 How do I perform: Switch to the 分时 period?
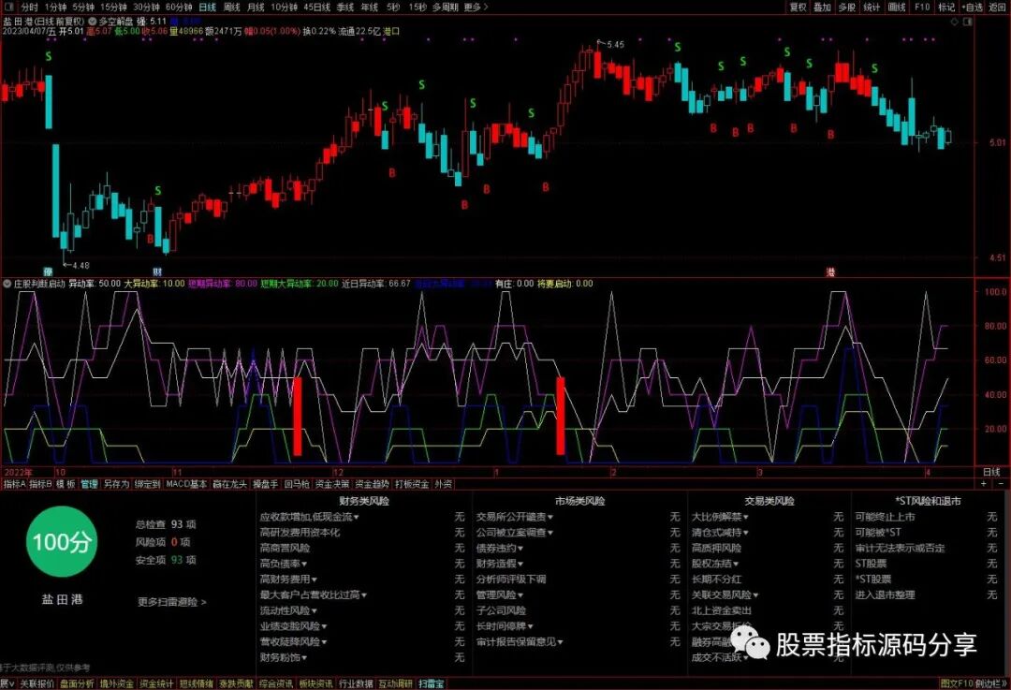click(30, 7)
